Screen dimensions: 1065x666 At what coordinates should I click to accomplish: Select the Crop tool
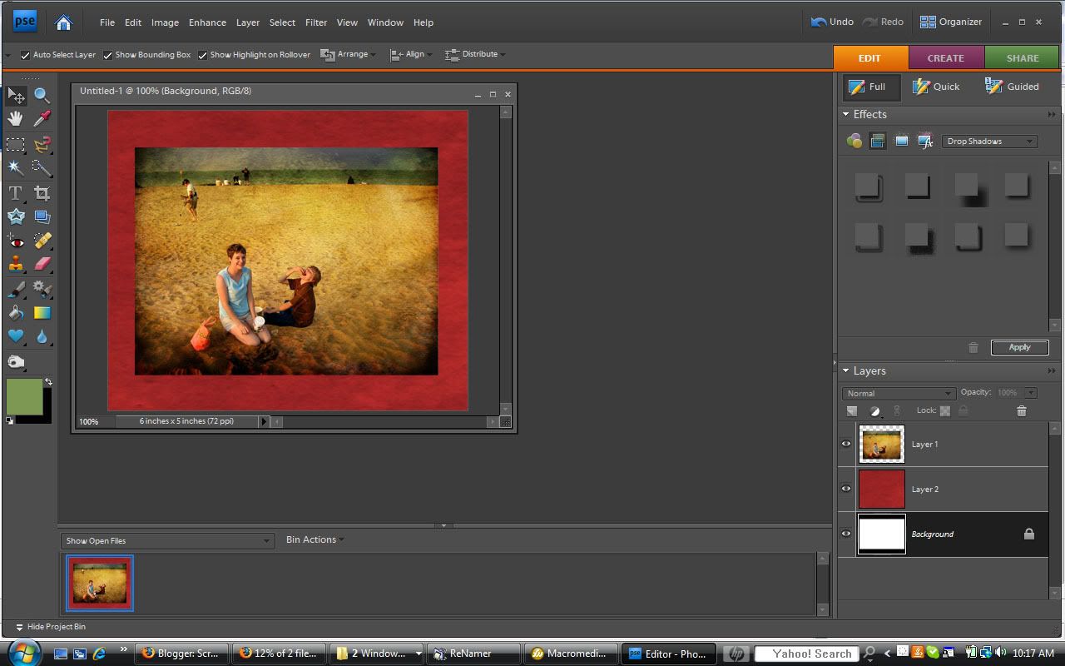42,193
